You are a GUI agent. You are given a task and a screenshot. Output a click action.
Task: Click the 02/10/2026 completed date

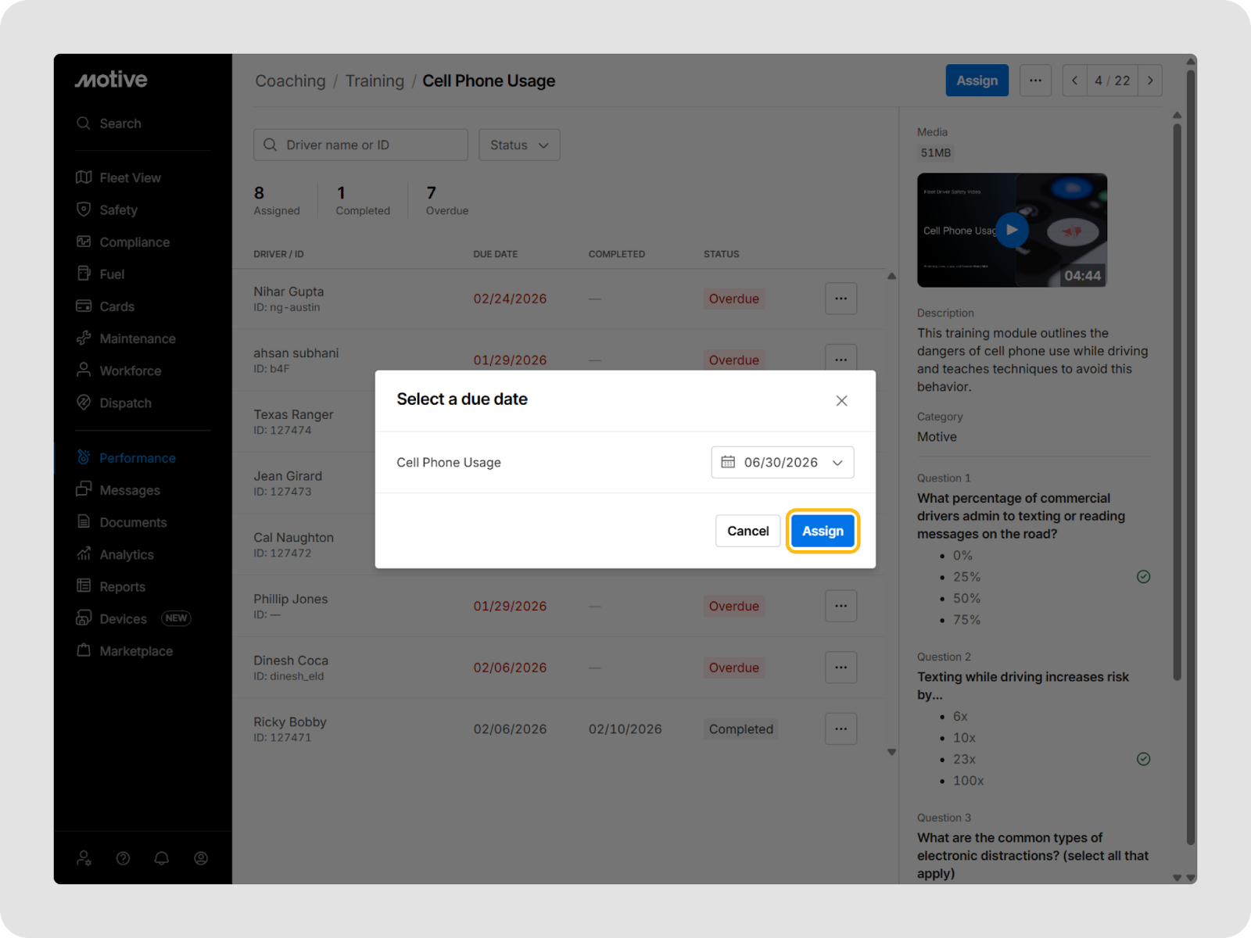(x=625, y=729)
